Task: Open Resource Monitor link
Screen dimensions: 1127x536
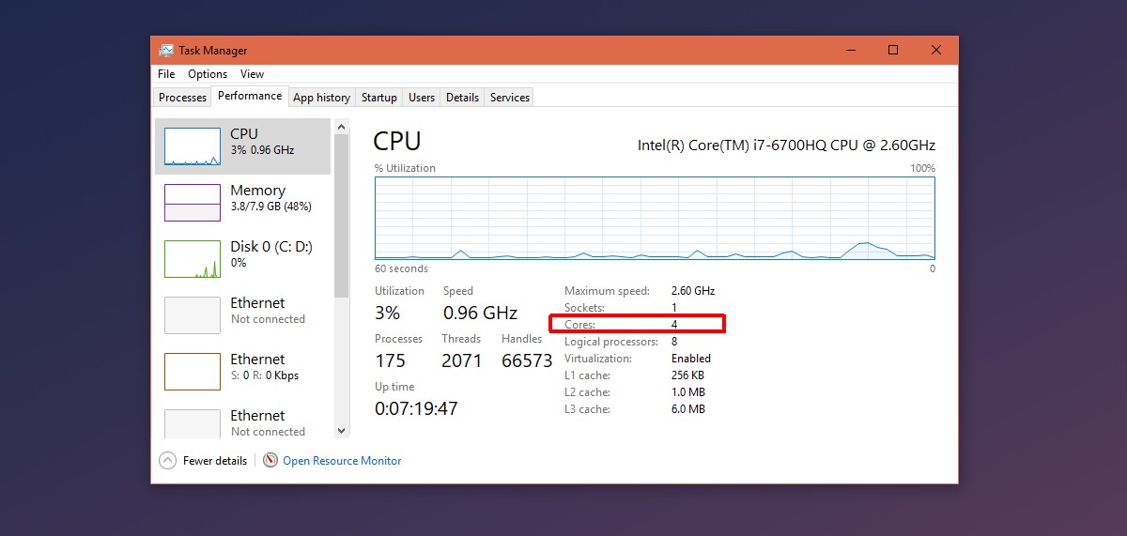Action: click(x=342, y=461)
